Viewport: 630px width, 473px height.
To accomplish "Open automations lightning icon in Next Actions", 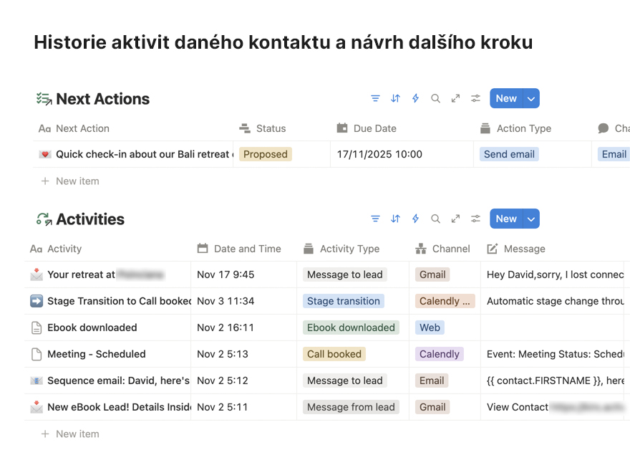I will (x=415, y=99).
